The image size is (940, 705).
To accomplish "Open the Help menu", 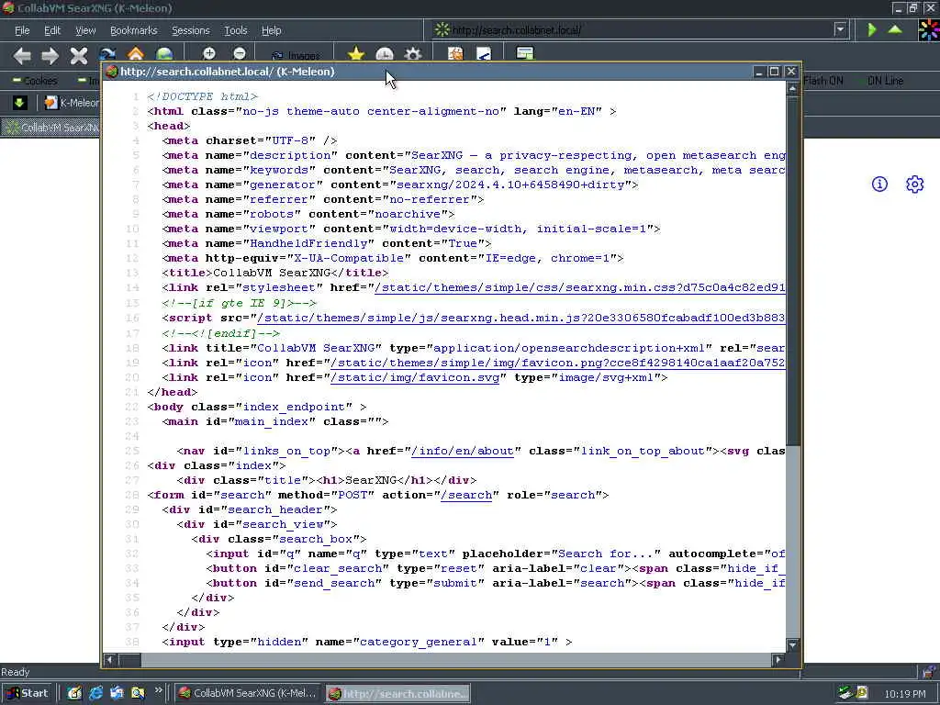I will 271,30.
